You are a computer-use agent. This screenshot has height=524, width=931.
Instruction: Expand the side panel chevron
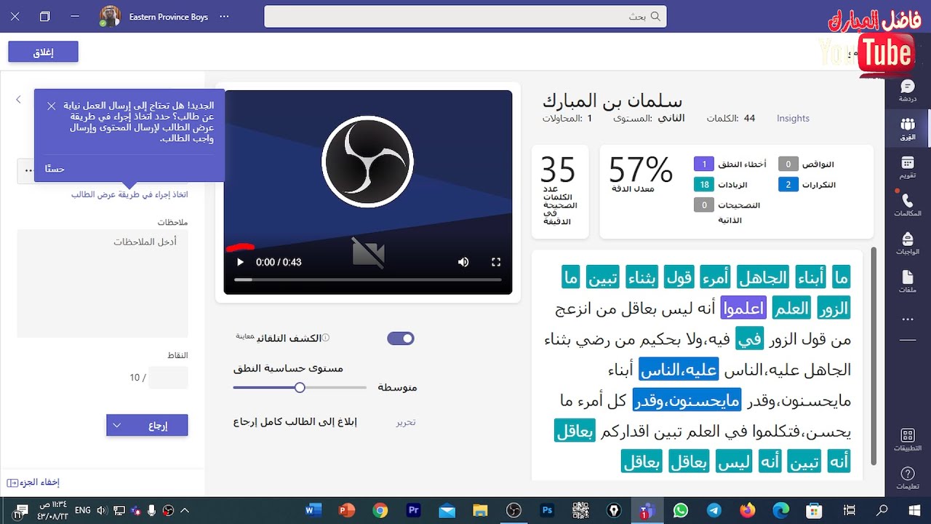19,100
